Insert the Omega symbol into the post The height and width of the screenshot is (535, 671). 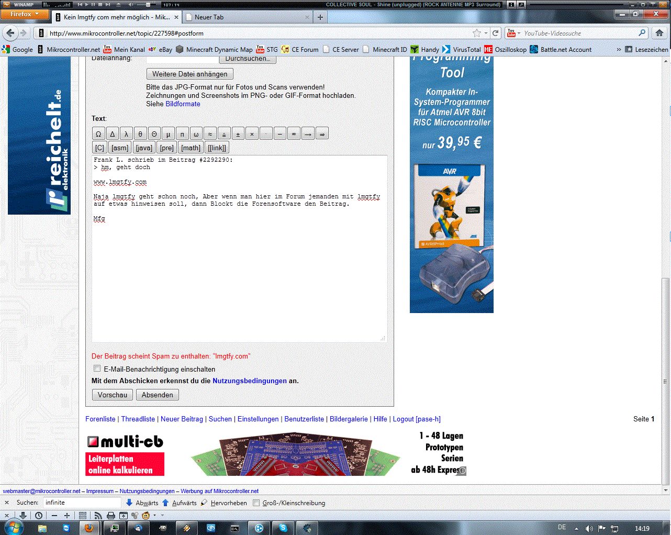click(x=98, y=134)
